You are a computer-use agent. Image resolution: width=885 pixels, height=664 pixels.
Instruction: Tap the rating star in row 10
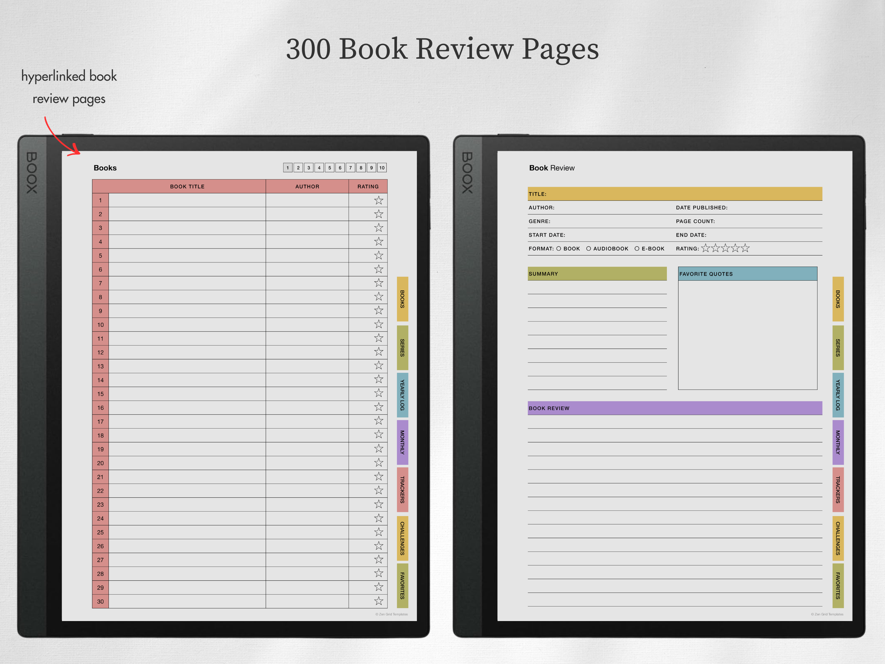(x=378, y=324)
